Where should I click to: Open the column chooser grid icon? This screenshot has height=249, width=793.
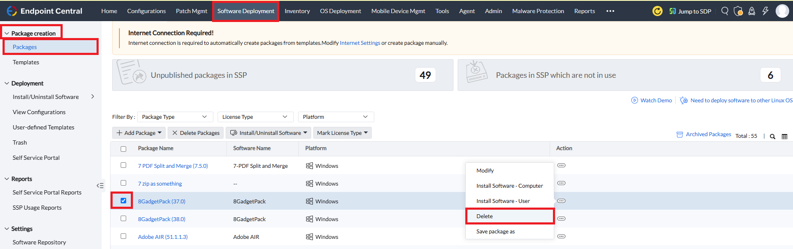[x=785, y=136]
